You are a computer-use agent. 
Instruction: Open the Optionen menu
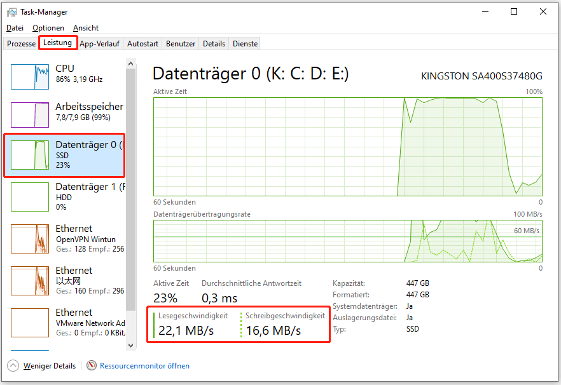click(48, 28)
